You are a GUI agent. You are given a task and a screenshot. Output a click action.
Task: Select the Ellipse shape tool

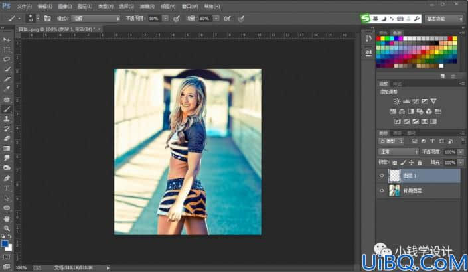7,208
